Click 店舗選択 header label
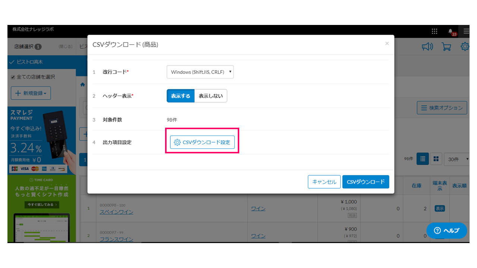This screenshot has height=268, width=477. 24,47
